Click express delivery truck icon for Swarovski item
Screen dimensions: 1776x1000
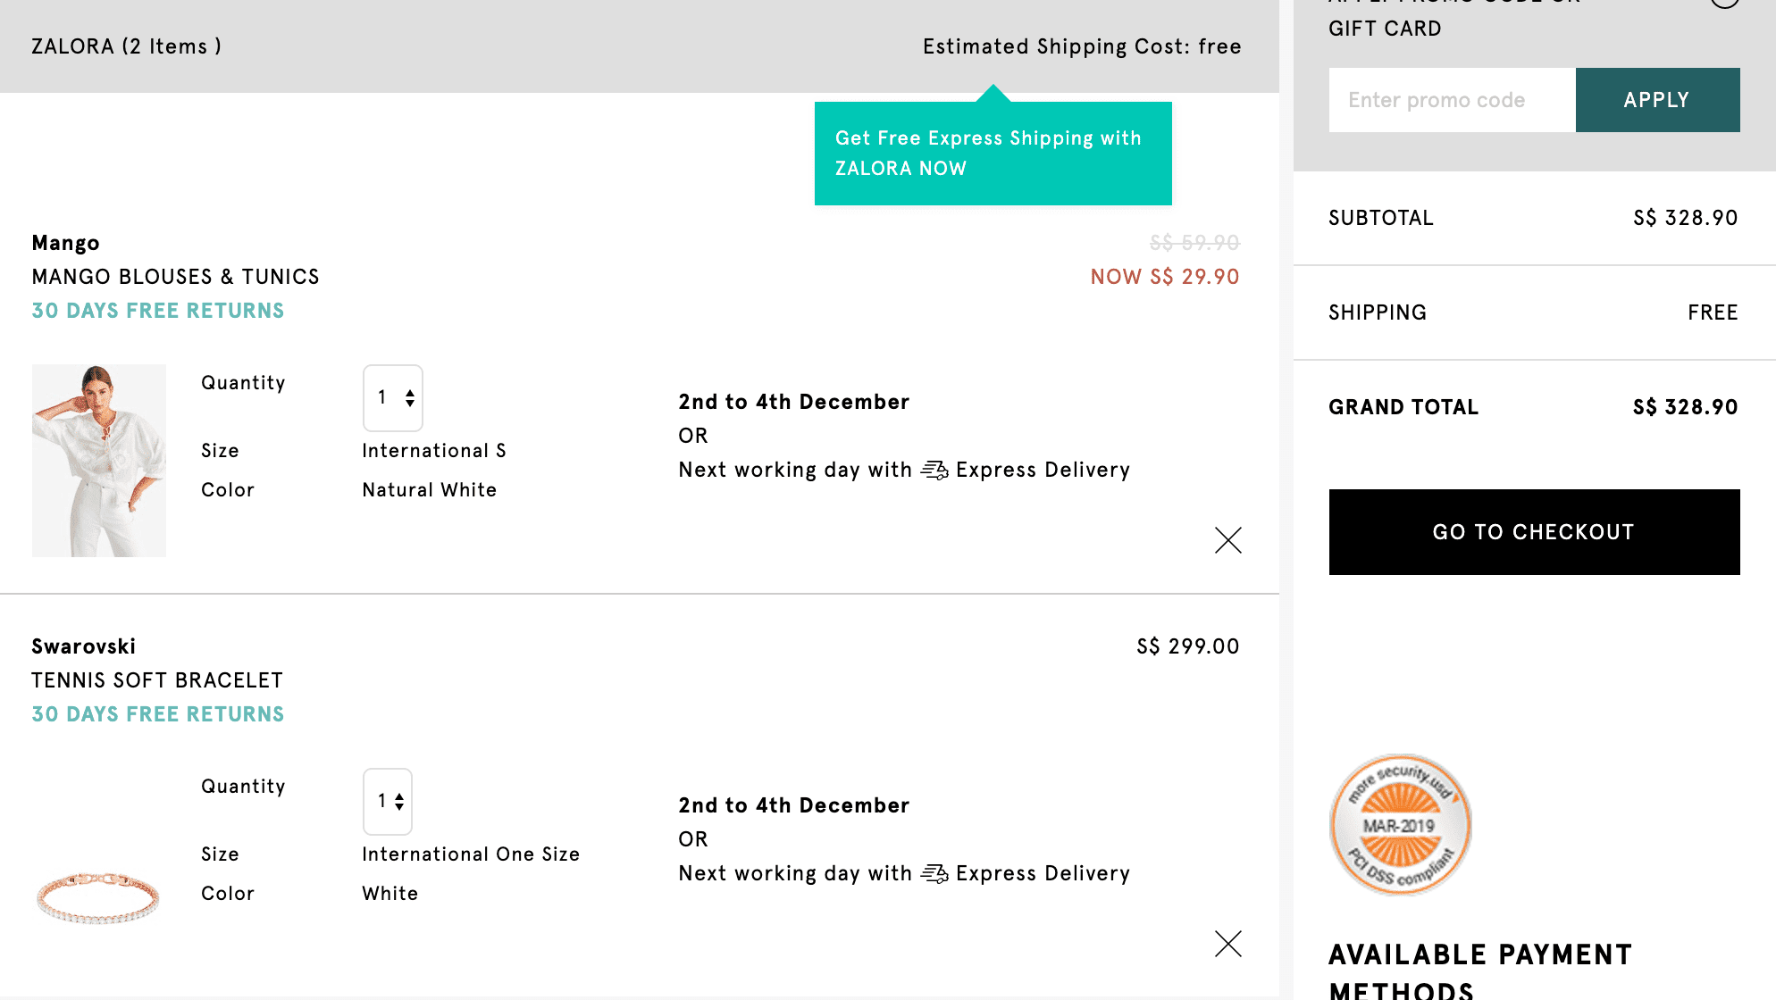click(x=934, y=874)
